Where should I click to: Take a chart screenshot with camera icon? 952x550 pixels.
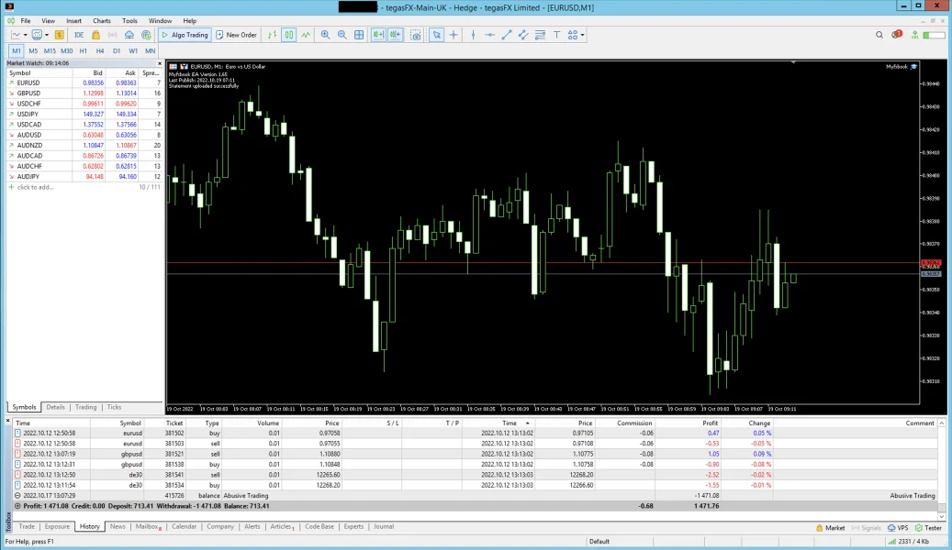416,35
